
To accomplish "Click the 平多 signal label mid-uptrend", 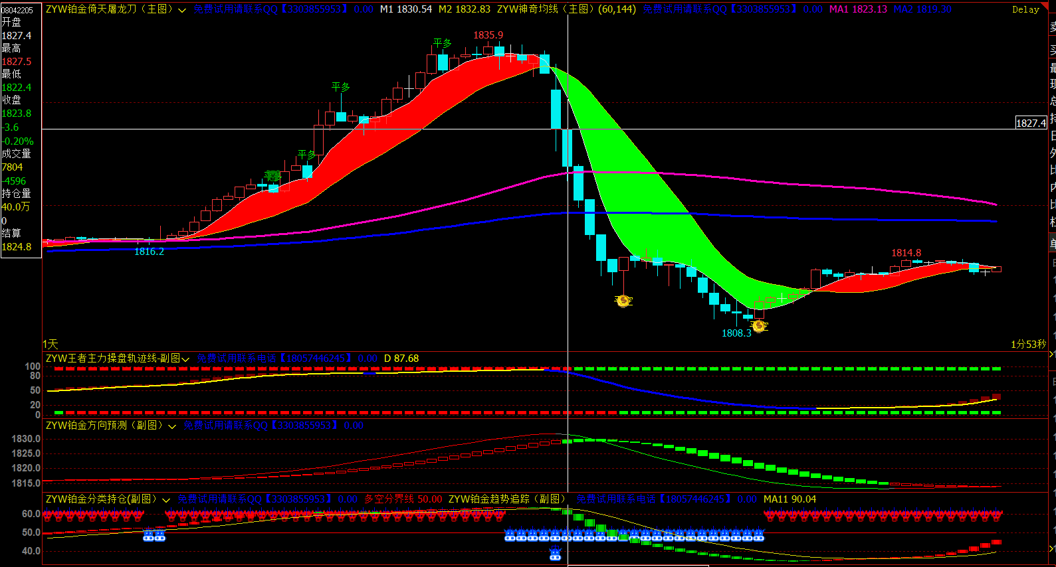I will point(340,87).
